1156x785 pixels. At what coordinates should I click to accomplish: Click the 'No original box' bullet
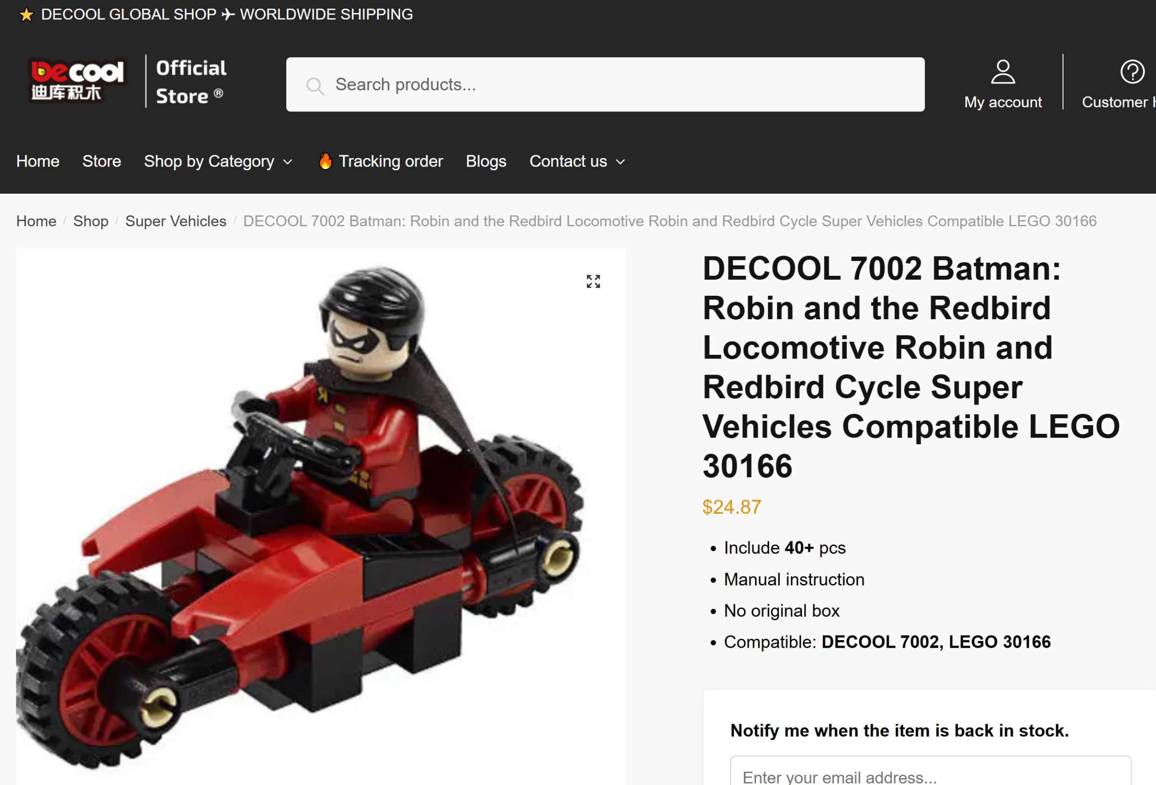[x=782, y=610]
